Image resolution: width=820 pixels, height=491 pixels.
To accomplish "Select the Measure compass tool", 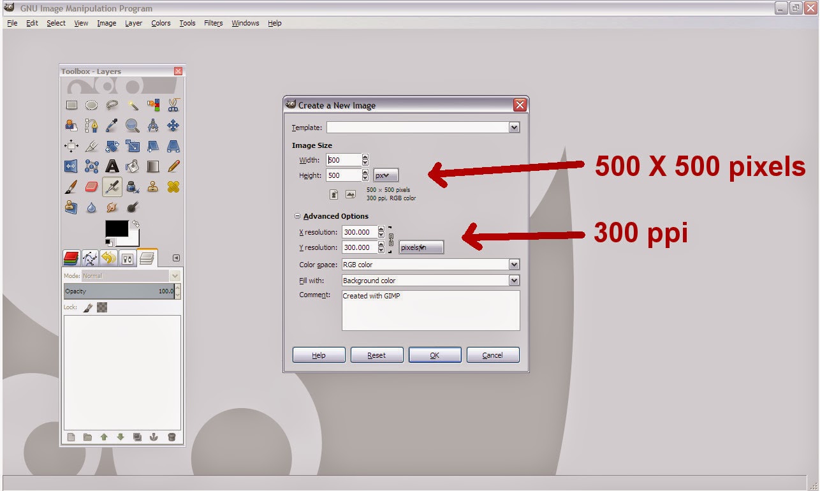I will pyautogui.click(x=153, y=126).
